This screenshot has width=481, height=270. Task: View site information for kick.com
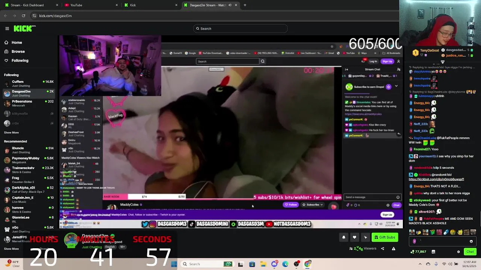(34, 16)
